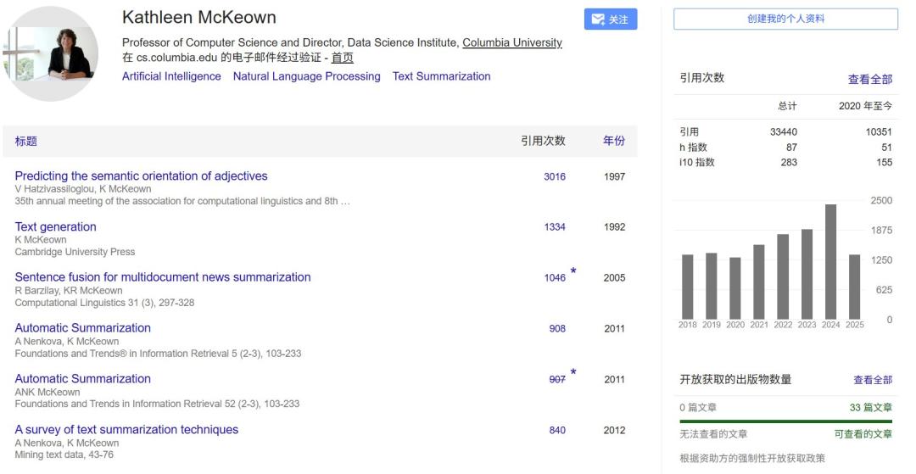Click the '2020 年至今' column header
916x474 pixels.
866,106
